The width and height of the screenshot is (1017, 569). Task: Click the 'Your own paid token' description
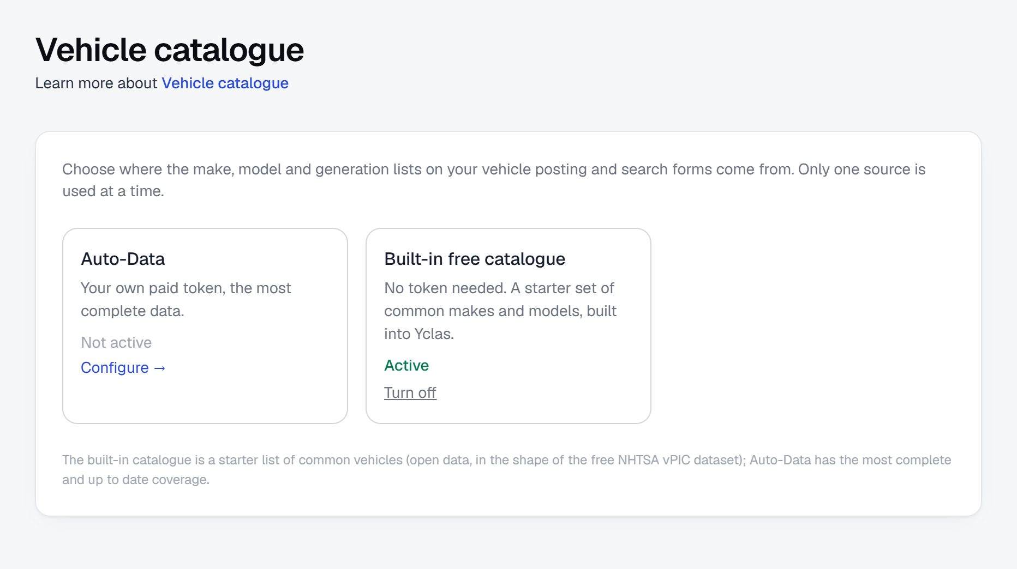(x=186, y=299)
